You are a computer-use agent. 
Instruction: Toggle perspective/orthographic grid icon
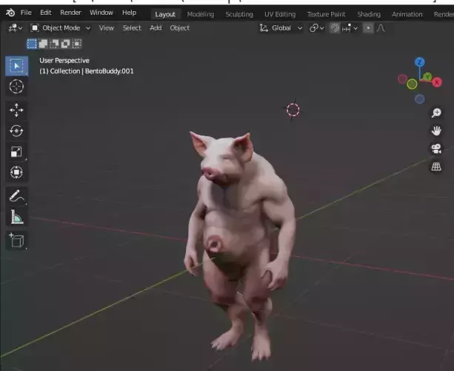pos(436,166)
